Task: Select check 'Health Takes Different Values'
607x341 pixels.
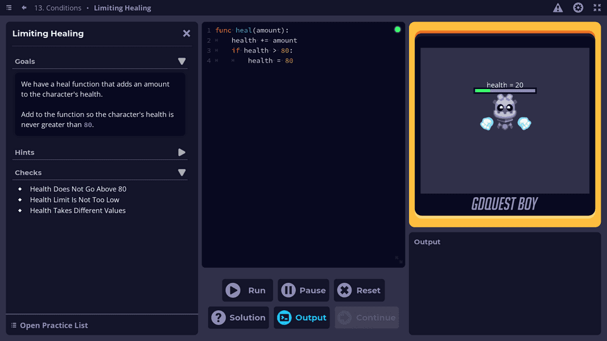Action: [78, 211]
